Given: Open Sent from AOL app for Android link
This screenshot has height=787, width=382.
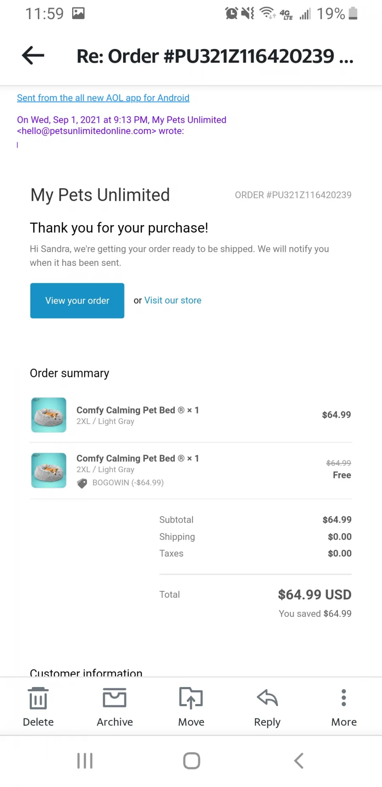Looking at the screenshot, I should (103, 98).
